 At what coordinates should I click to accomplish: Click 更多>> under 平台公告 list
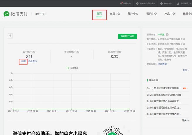(x=185, y=121)
